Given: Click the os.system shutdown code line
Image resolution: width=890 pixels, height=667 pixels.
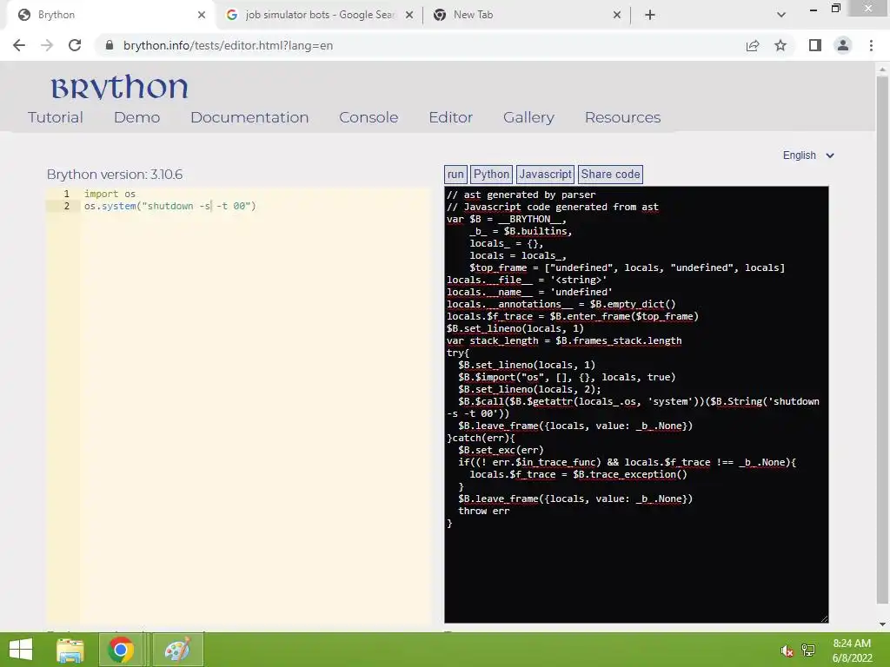Looking at the screenshot, I should click(170, 206).
